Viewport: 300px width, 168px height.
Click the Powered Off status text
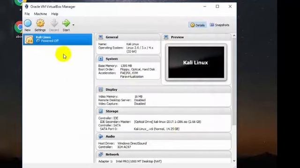click(50, 41)
